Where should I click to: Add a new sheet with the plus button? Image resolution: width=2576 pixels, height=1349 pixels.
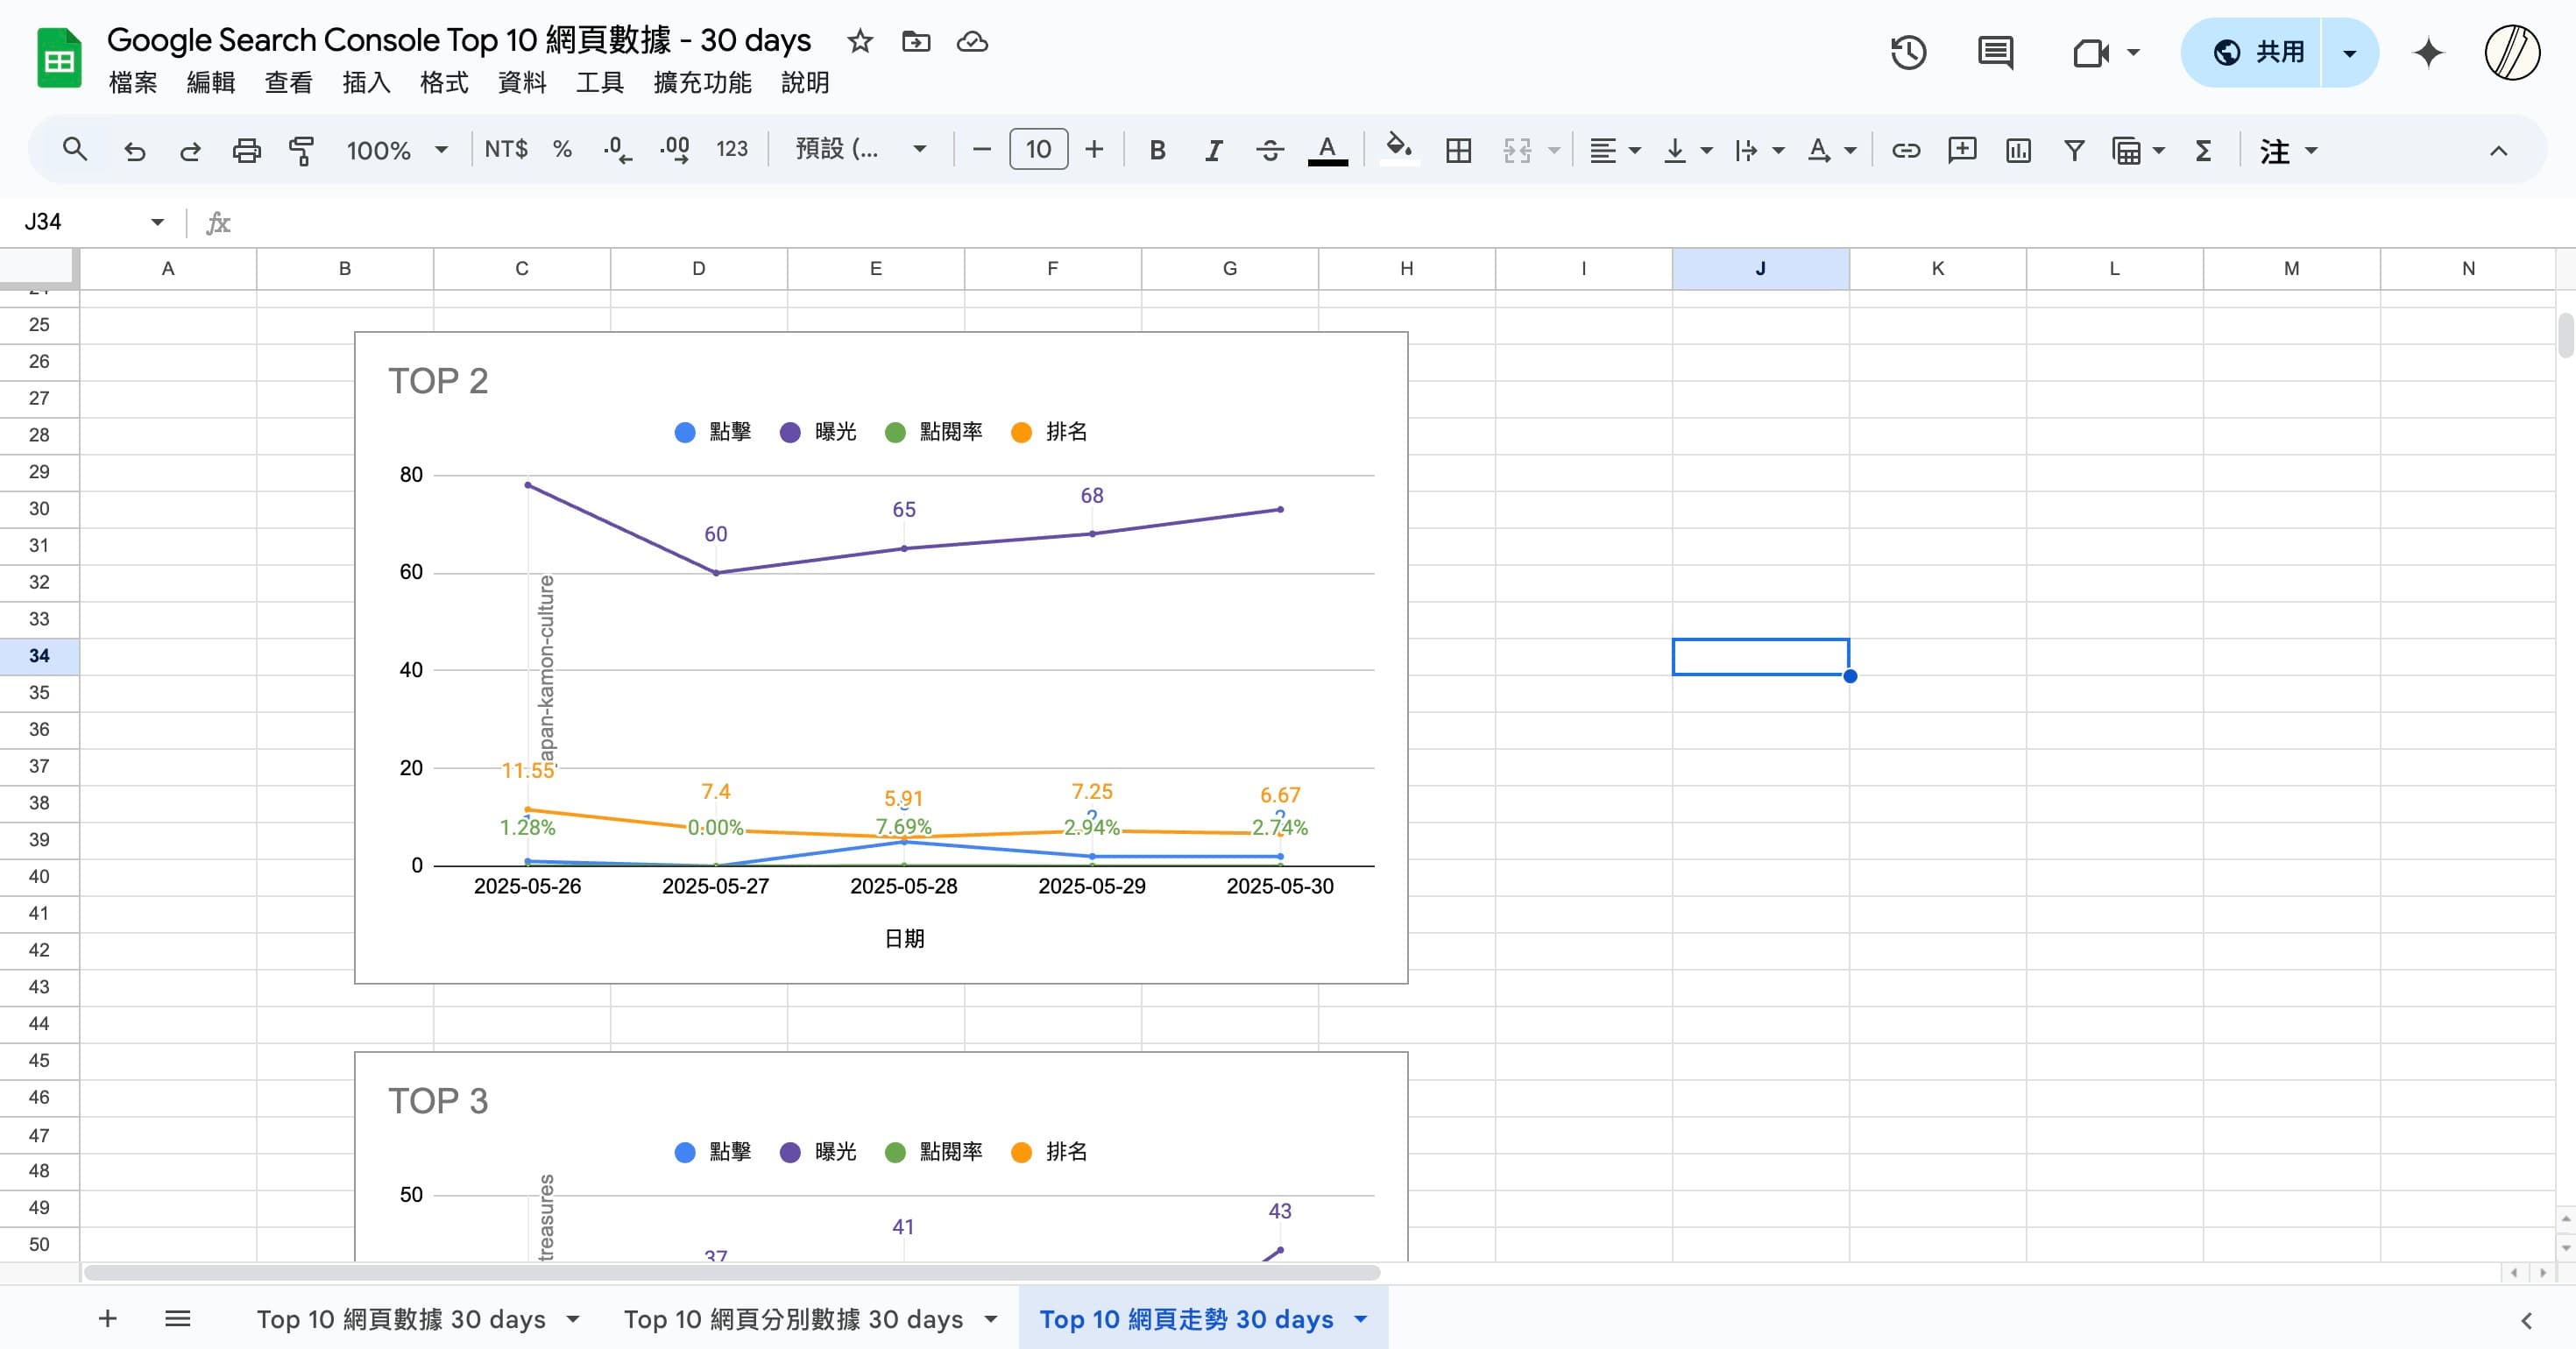click(x=107, y=1319)
